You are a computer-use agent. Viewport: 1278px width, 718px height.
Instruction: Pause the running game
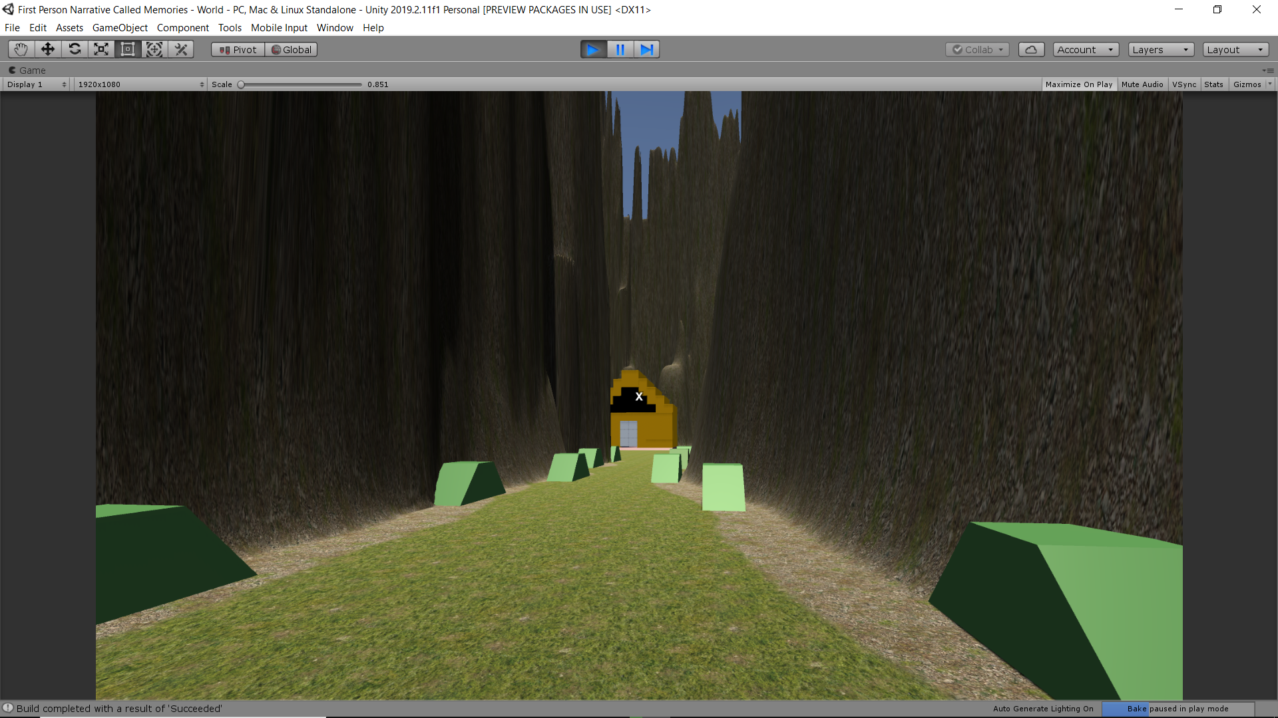[620, 49]
